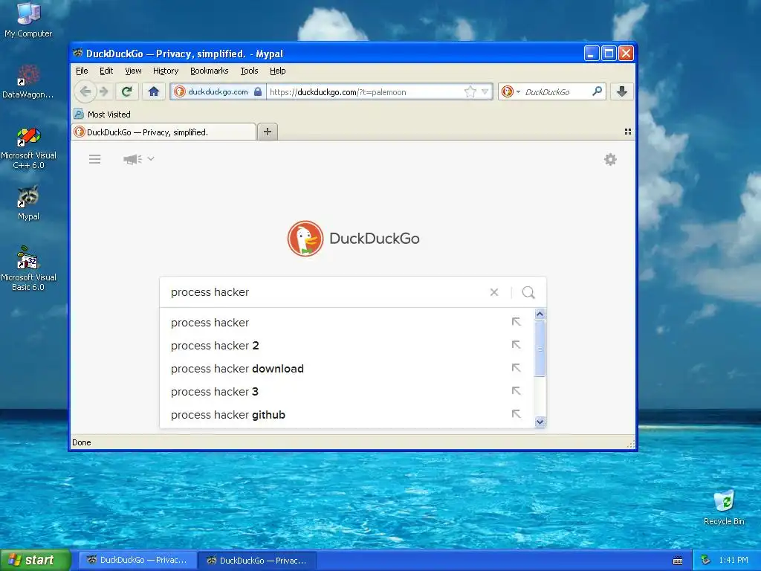Reload the page with the refresh icon
The image size is (761, 571).
(126, 91)
